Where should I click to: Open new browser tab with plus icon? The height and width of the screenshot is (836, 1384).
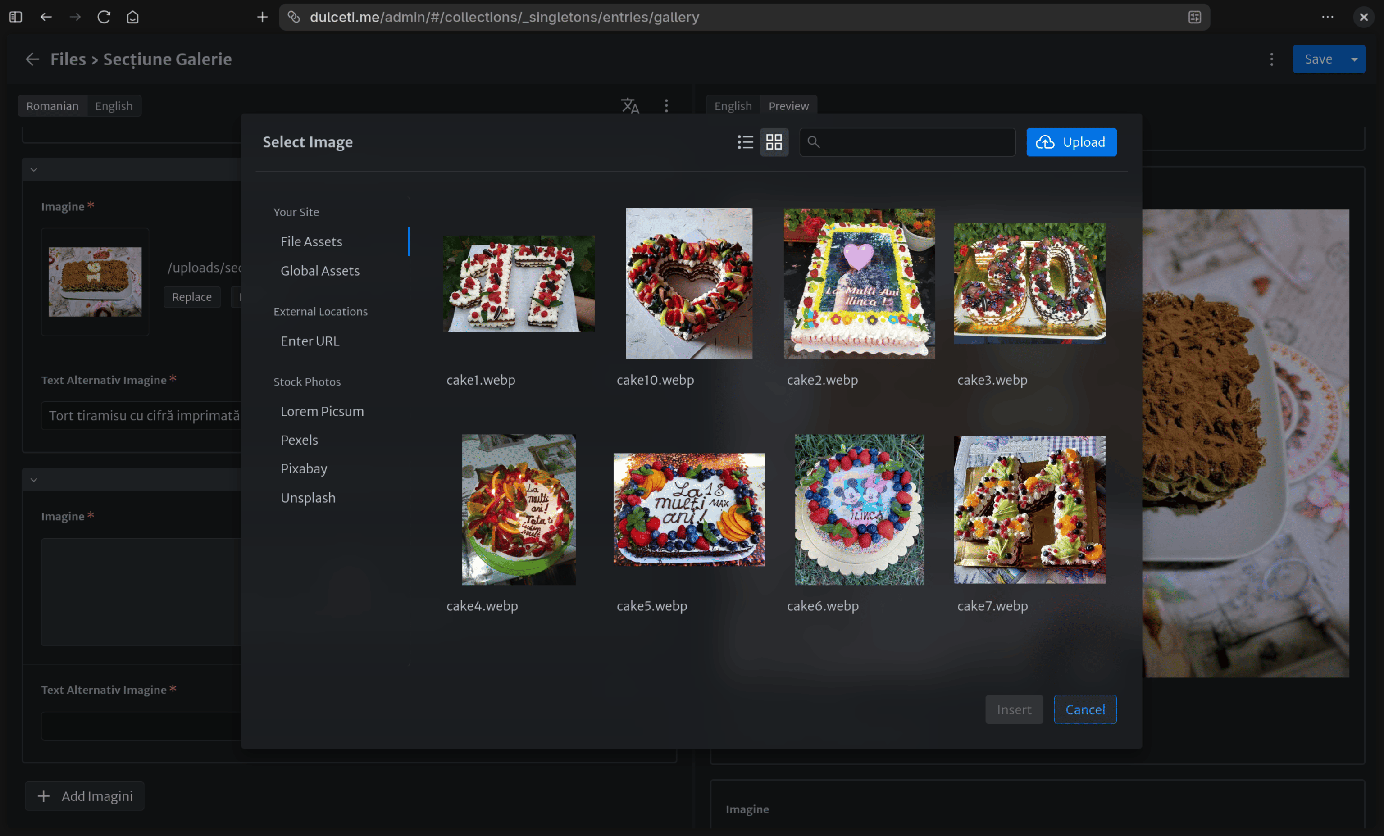(x=262, y=17)
